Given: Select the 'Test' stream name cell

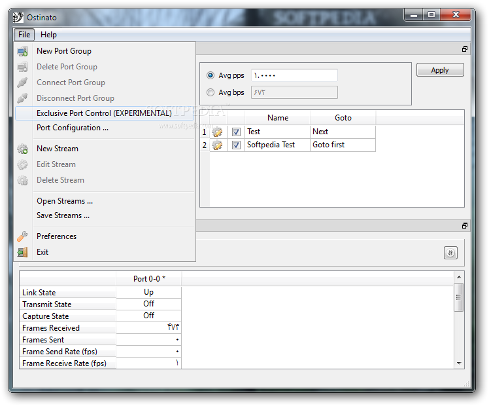Looking at the screenshot, I should [278, 132].
